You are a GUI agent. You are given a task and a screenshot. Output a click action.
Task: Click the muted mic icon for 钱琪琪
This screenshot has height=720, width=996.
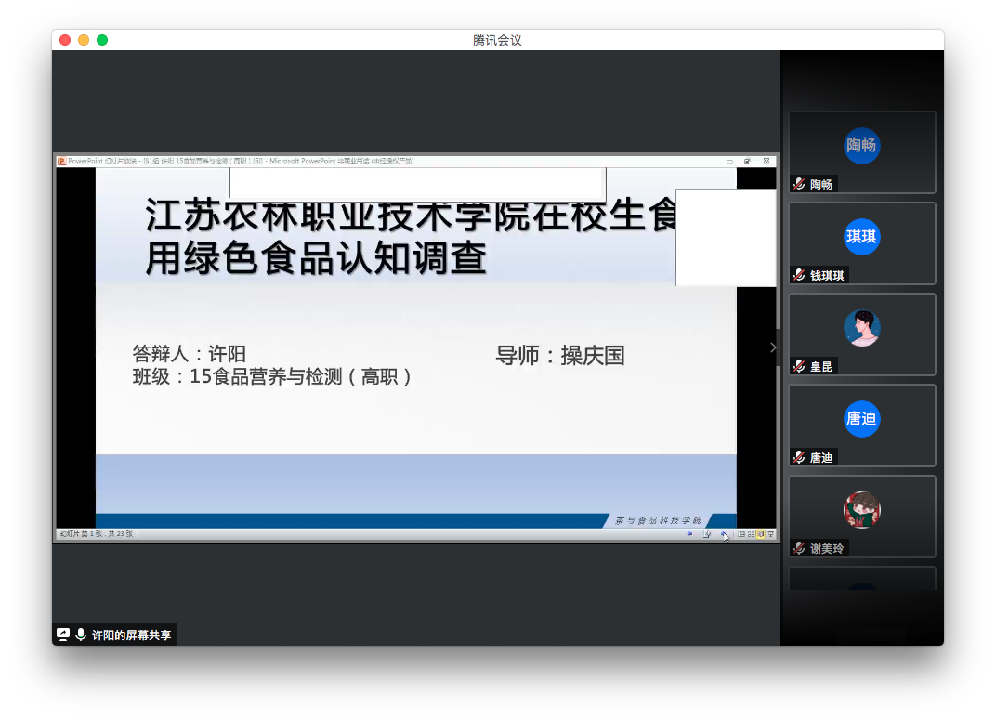[x=799, y=275]
